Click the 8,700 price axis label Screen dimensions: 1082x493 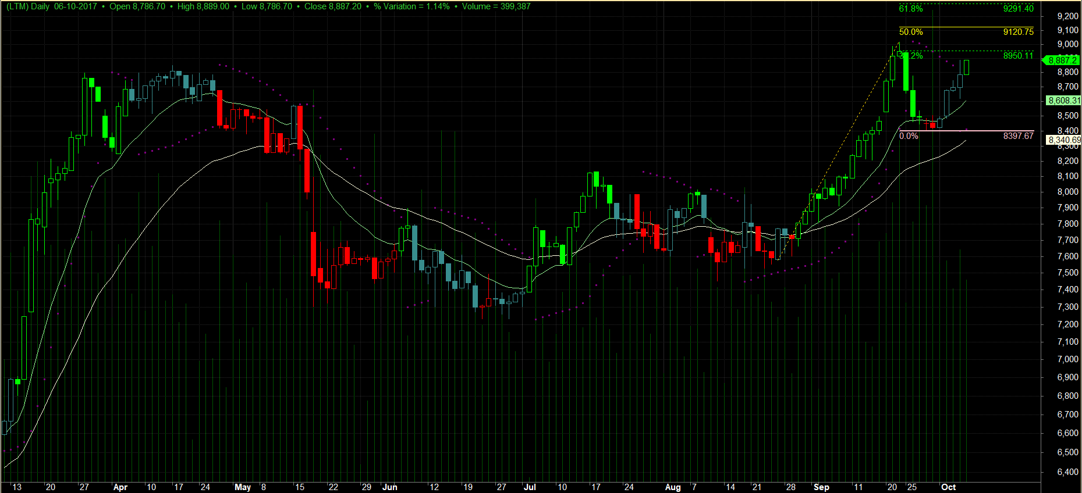click(x=1068, y=87)
